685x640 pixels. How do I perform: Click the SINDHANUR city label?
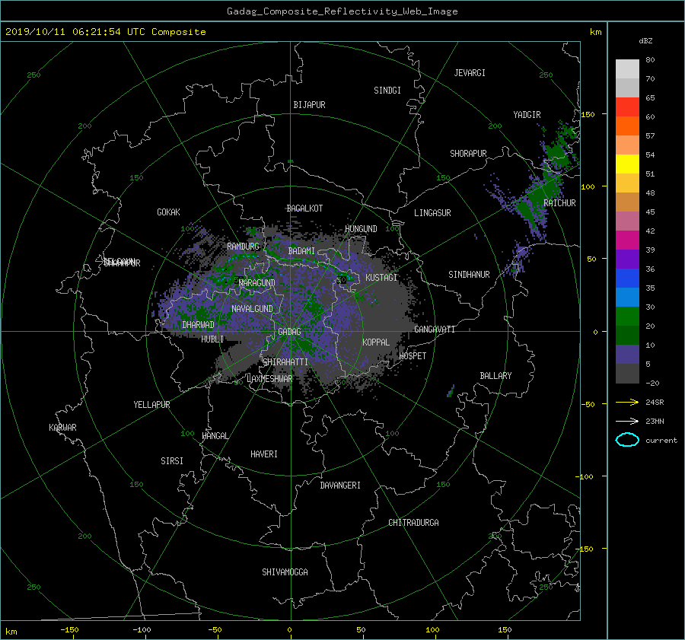tap(469, 275)
